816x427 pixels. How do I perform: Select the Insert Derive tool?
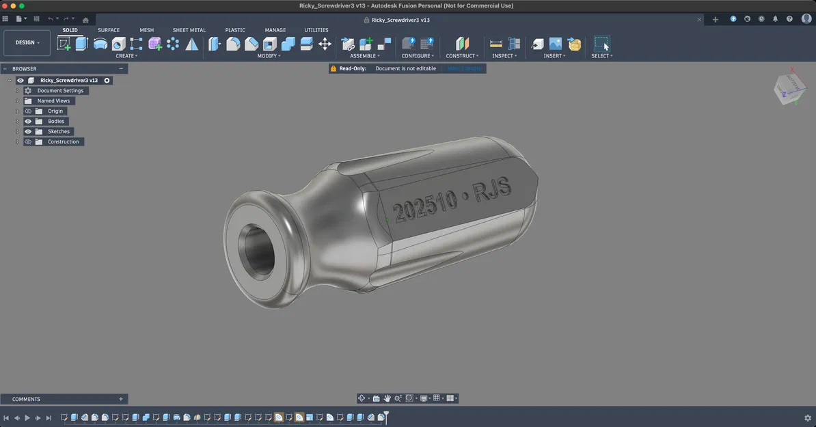pyautogui.click(x=538, y=44)
